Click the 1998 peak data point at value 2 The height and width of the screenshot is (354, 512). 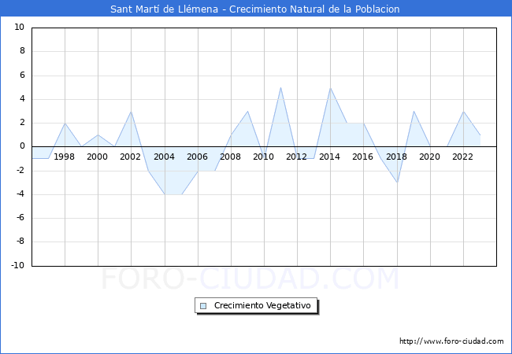65,123
